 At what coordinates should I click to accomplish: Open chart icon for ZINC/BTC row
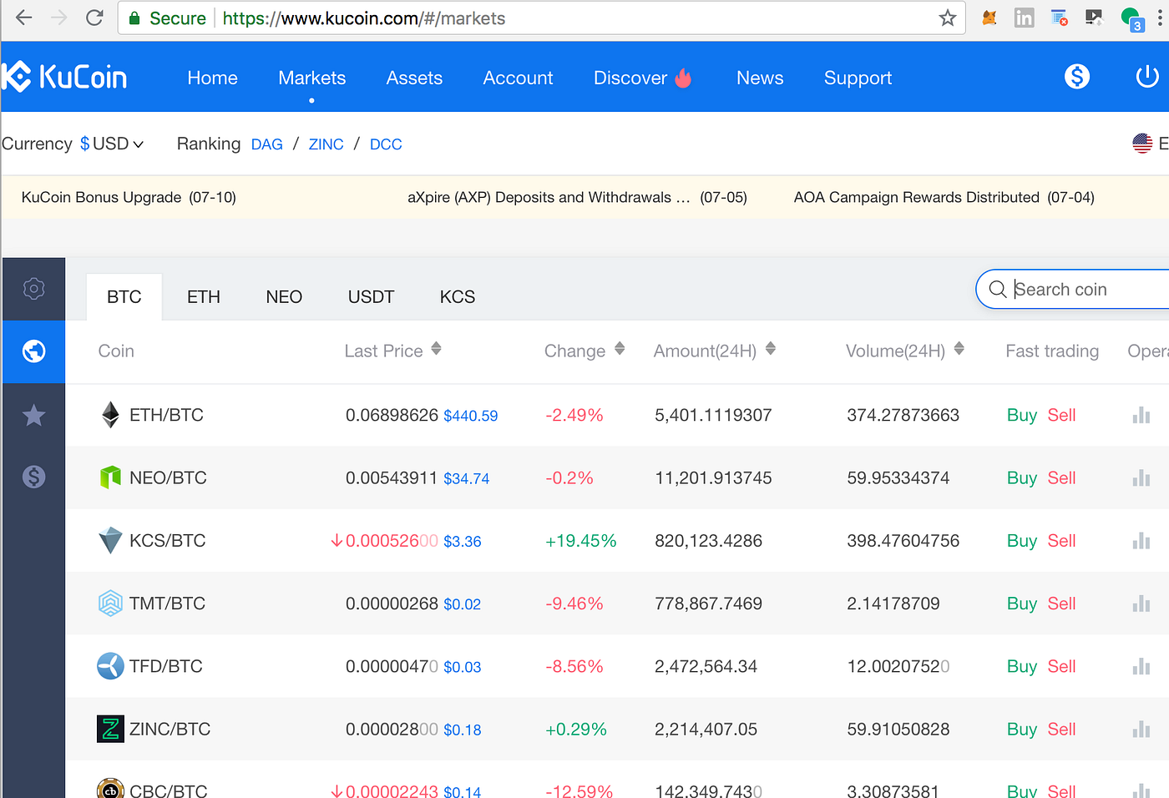[x=1141, y=729]
